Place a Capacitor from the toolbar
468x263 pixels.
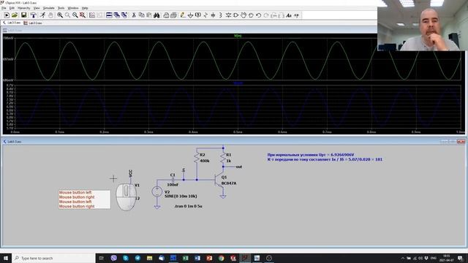[x=213, y=15]
